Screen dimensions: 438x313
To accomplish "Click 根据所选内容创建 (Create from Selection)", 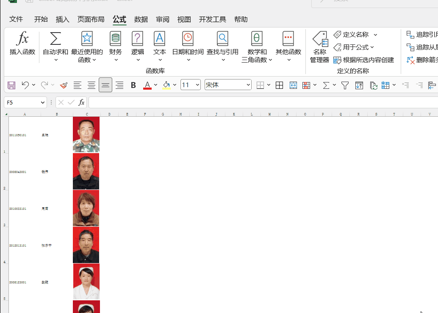I will 364,60.
